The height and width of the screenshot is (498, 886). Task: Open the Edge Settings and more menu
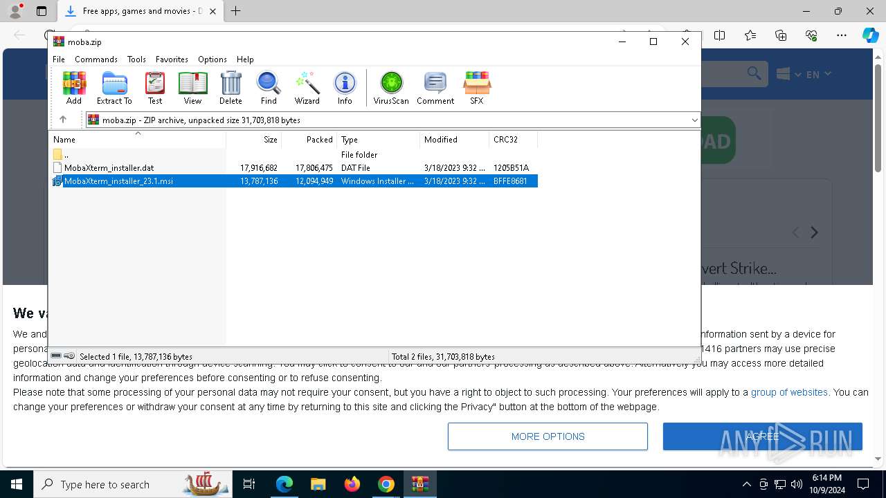[x=842, y=35]
